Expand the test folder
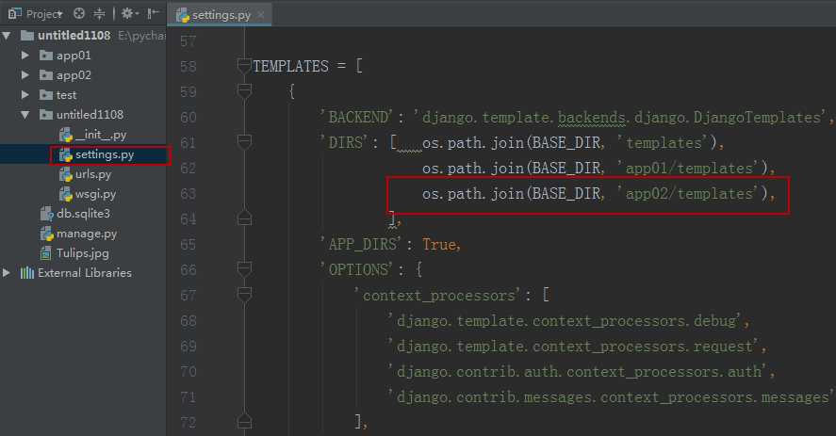The image size is (836, 436). (x=25, y=95)
